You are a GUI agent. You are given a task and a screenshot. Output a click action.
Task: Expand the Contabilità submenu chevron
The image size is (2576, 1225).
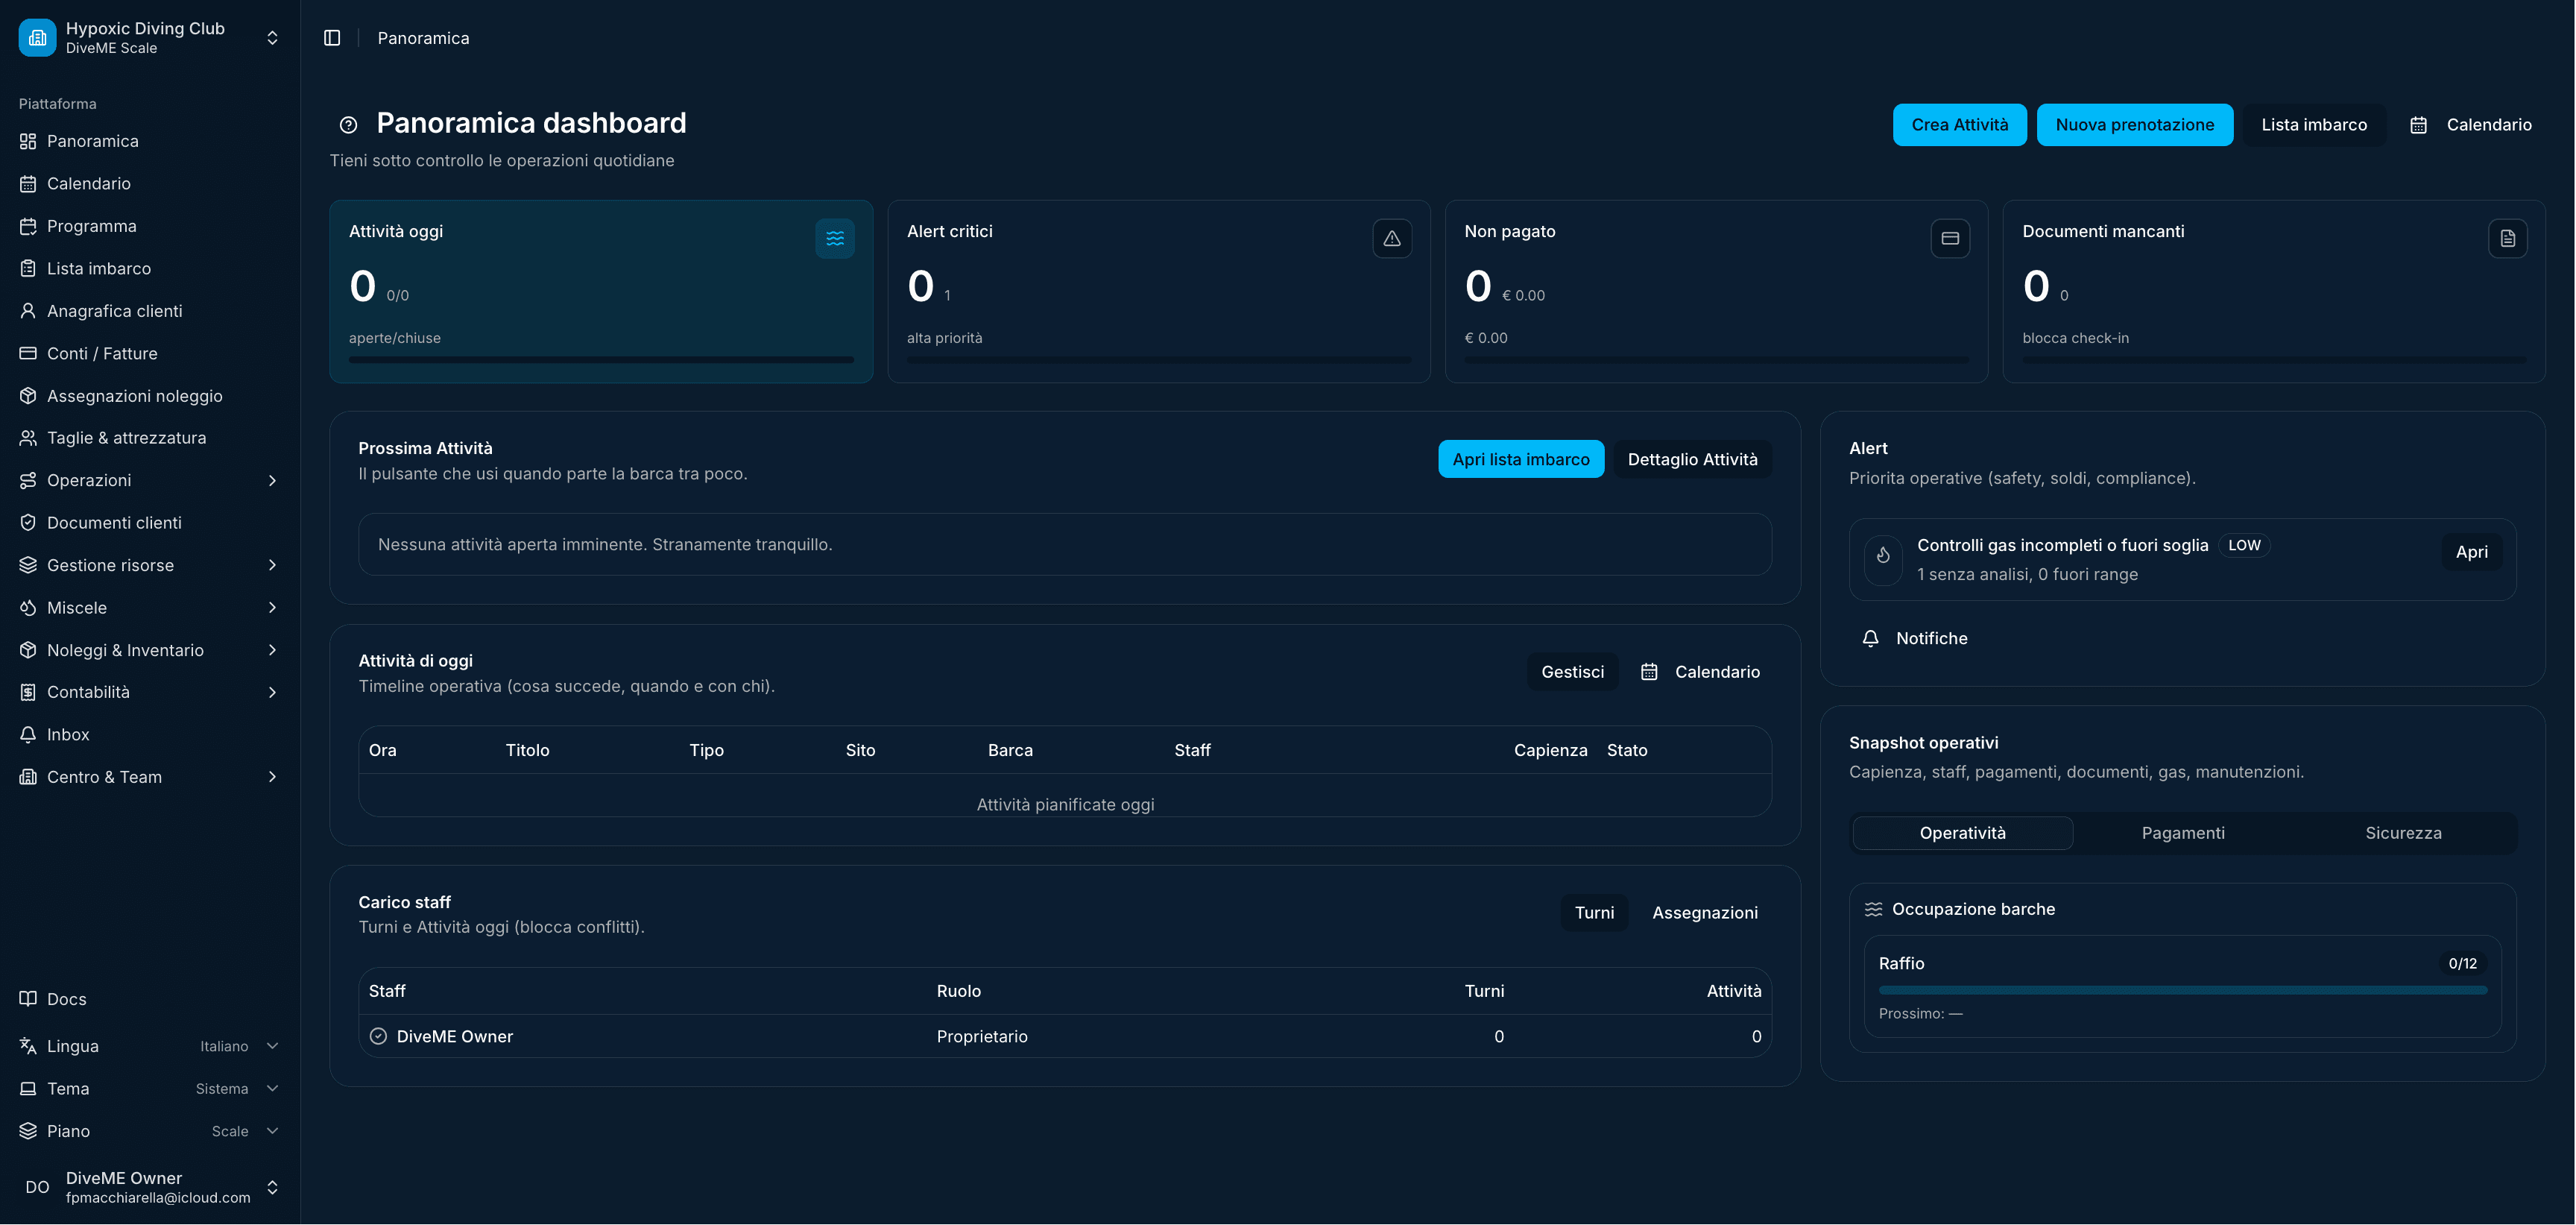272,692
